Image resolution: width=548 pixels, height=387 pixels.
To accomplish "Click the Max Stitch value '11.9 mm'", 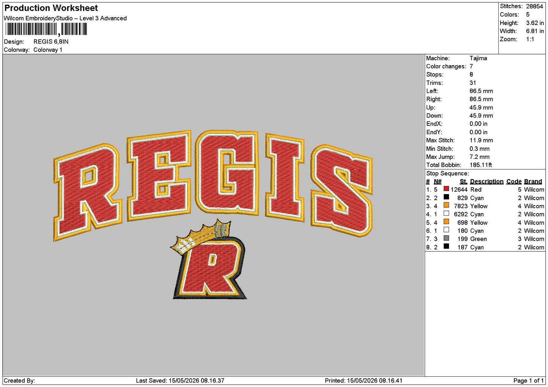I will pyautogui.click(x=481, y=140).
